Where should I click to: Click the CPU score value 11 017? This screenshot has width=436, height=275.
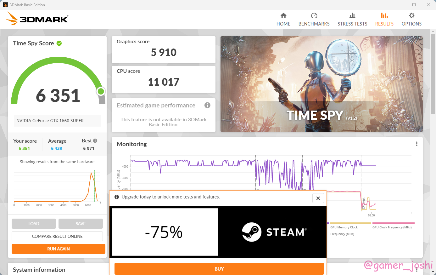click(x=164, y=82)
